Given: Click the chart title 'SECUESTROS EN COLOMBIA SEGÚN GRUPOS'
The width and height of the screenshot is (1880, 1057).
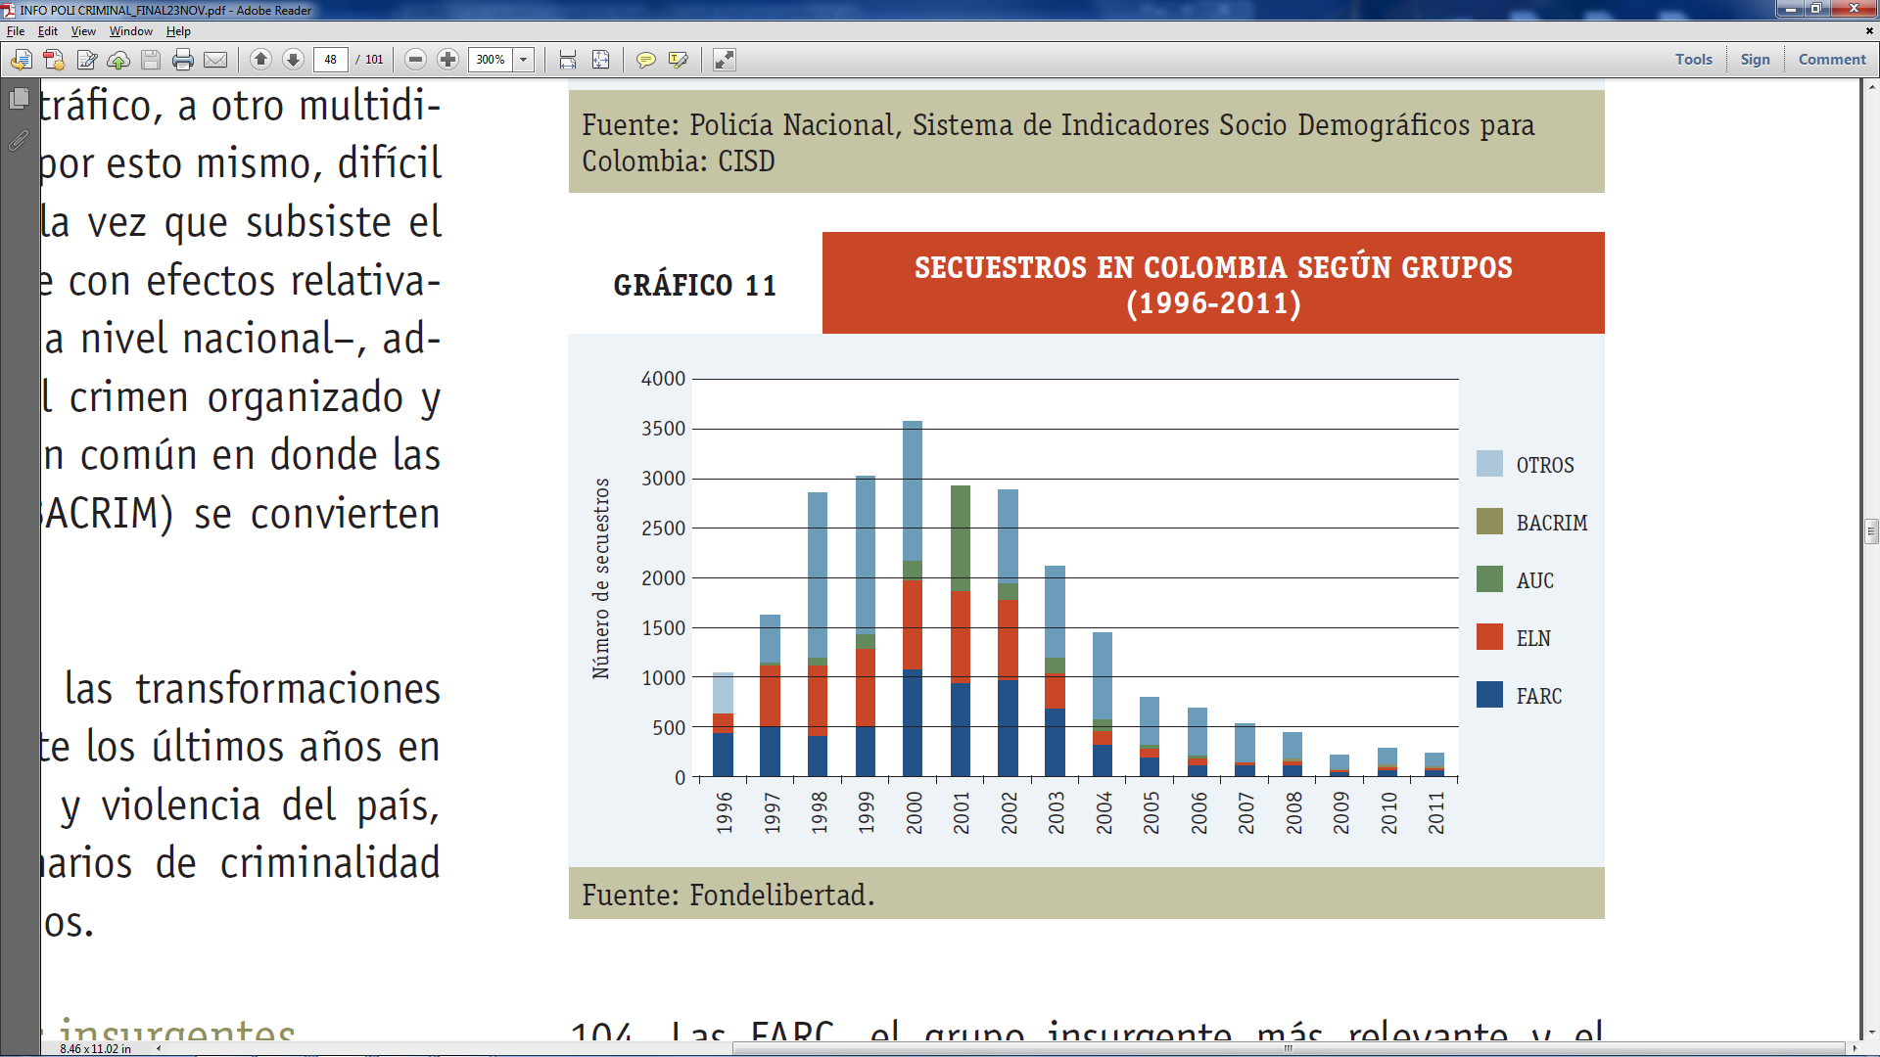Looking at the screenshot, I should click(1213, 267).
